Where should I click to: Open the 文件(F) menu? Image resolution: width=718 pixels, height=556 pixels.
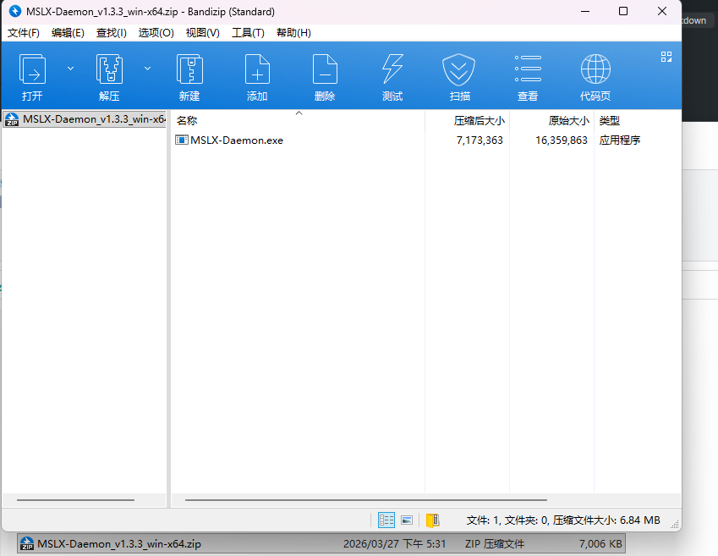pos(24,32)
